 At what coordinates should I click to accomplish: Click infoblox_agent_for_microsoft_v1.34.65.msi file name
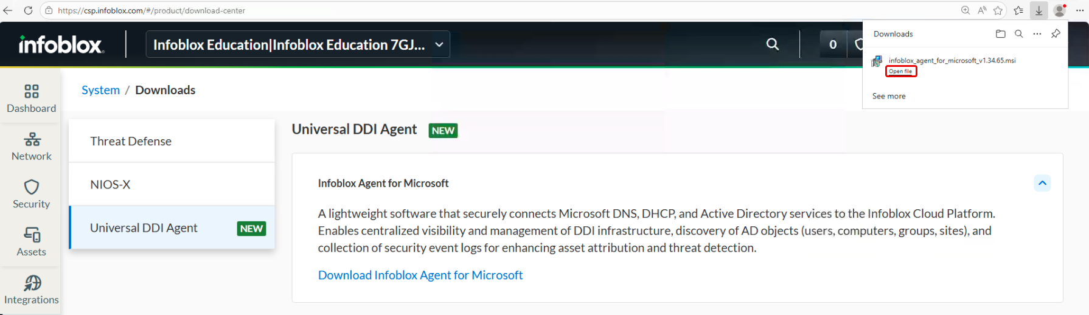[x=952, y=61]
